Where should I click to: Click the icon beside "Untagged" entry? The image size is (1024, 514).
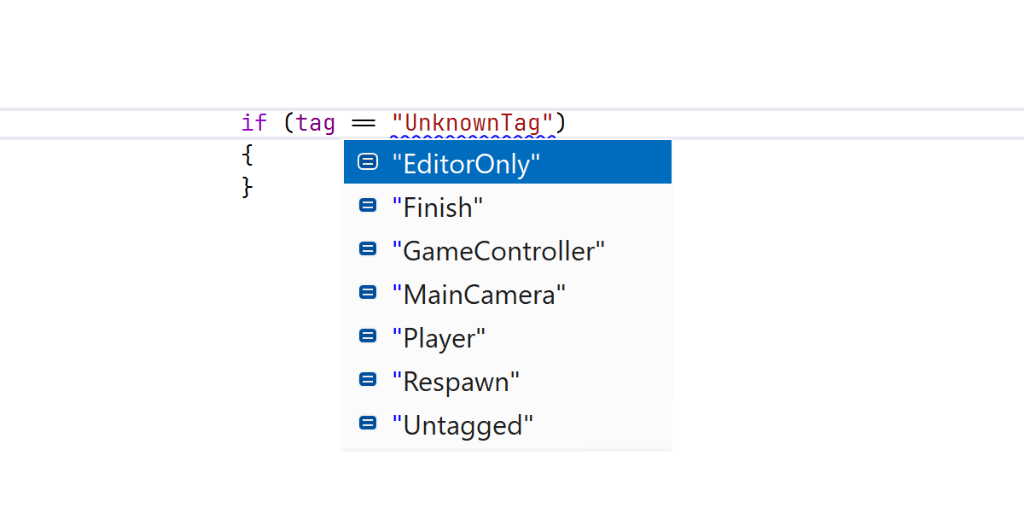[368, 423]
